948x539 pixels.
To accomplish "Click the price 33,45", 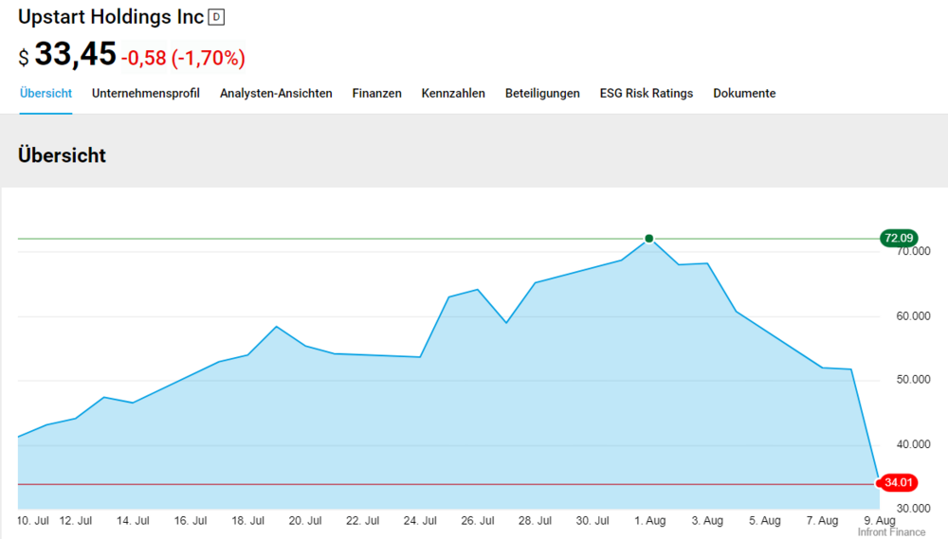I will (x=76, y=54).
